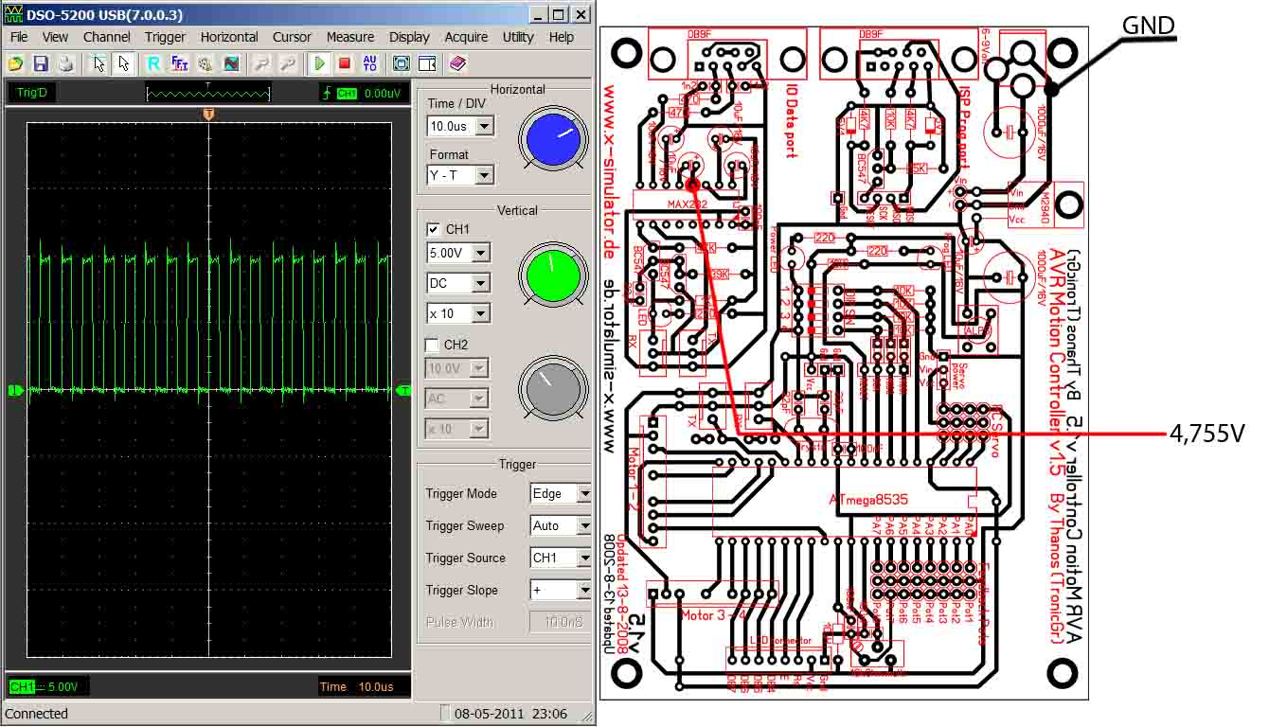Open the help book icon

pos(458,63)
